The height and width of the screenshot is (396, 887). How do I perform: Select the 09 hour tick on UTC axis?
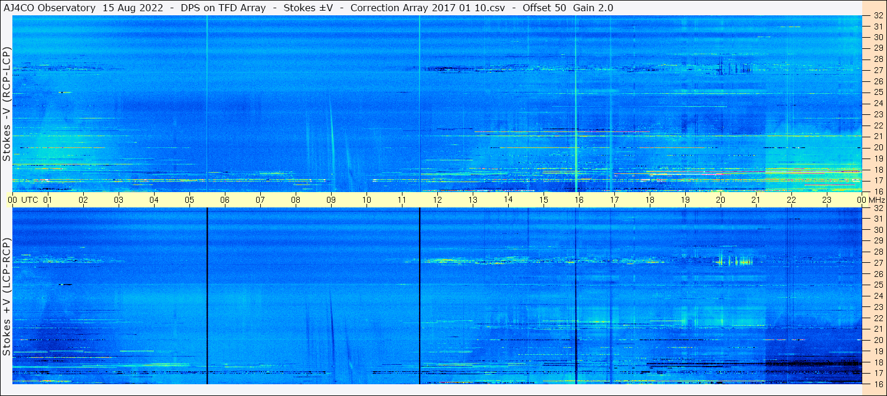pyautogui.click(x=331, y=200)
